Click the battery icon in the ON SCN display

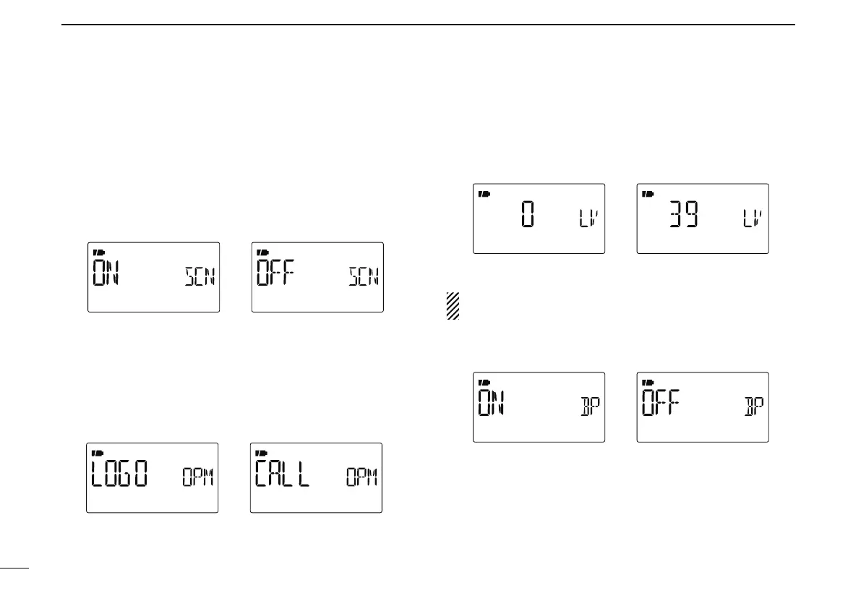[x=98, y=252]
